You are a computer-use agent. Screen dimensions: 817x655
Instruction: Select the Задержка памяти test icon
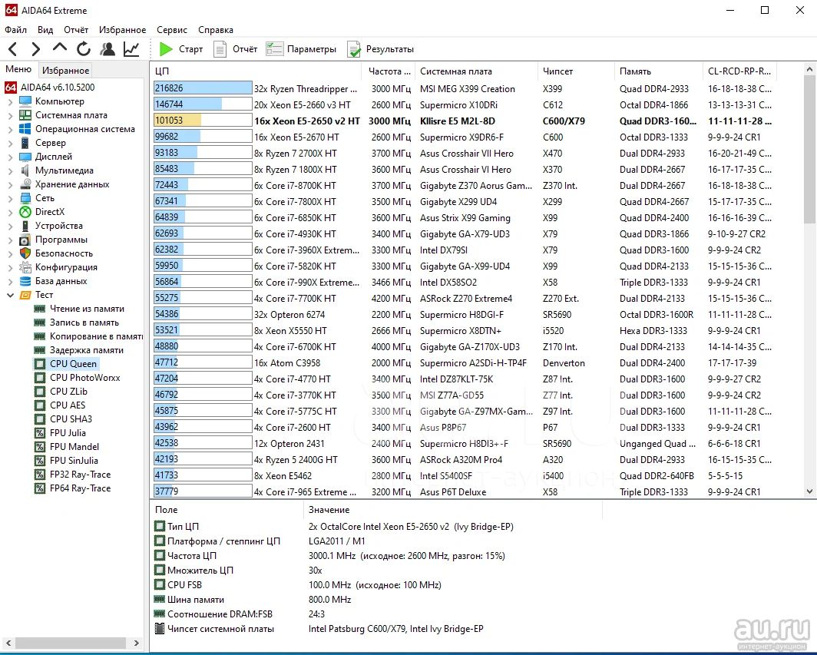tap(40, 350)
